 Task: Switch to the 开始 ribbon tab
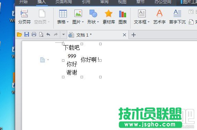(x=23, y=2)
